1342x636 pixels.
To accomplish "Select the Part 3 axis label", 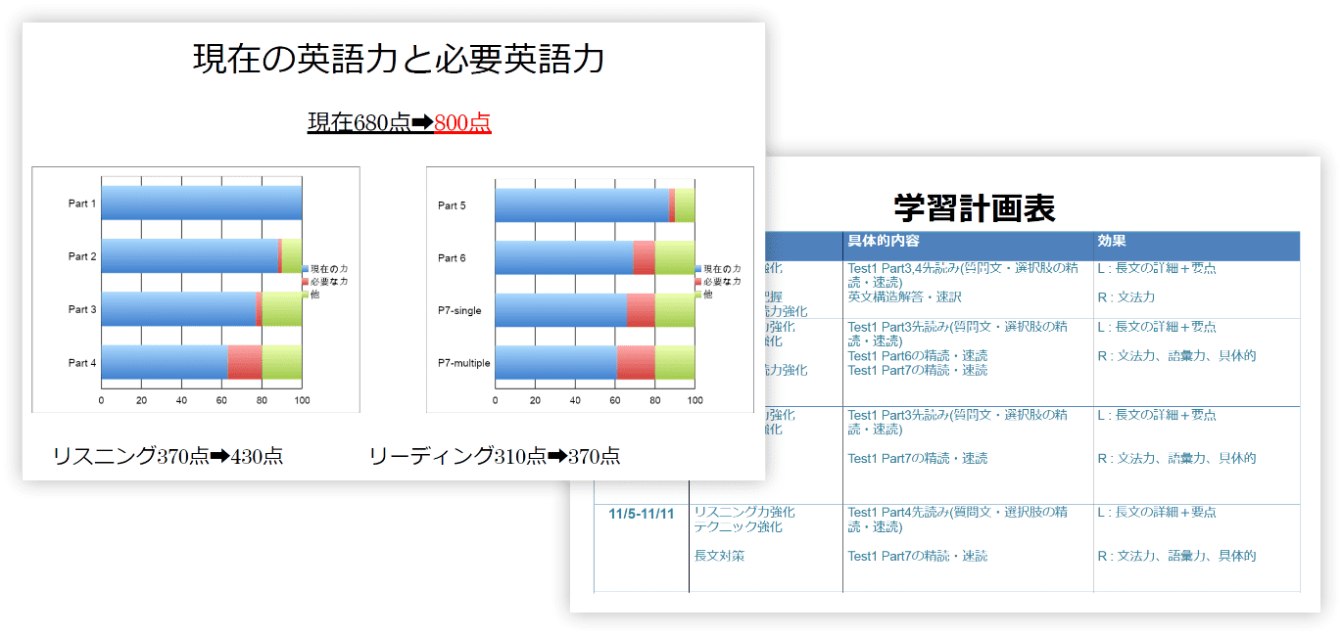I will click(82, 309).
